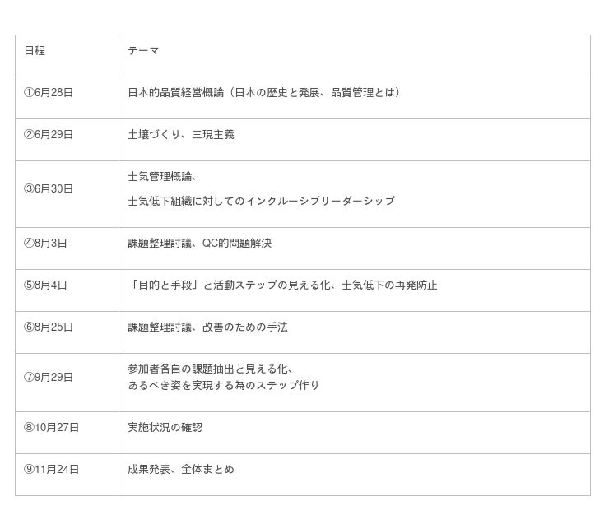This screenshot has width=609, height=529.
Task: Select the ①6月28日 date cell
Action: click(x=48, y=93)
